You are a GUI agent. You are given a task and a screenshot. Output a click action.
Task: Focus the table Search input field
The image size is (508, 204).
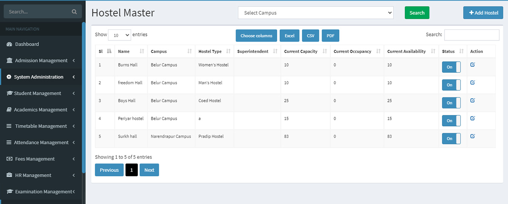point(471,35)
